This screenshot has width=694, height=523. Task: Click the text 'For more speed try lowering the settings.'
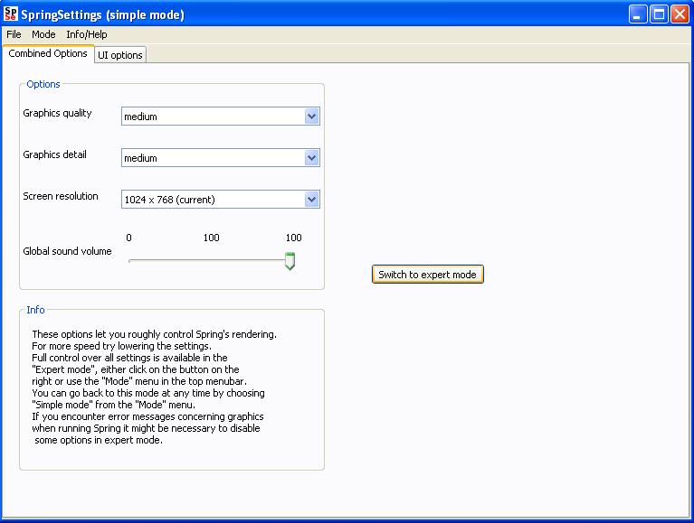[121, 346]
